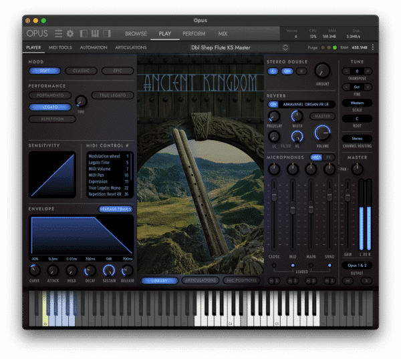The image size is (401, 359).
Task: Click the envelope Release knob
Action: click(128, 271)
